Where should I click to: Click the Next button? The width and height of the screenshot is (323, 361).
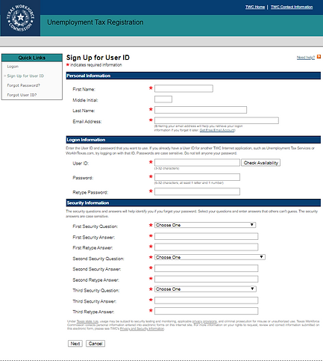pyautogui.click(x=75, y=344)
